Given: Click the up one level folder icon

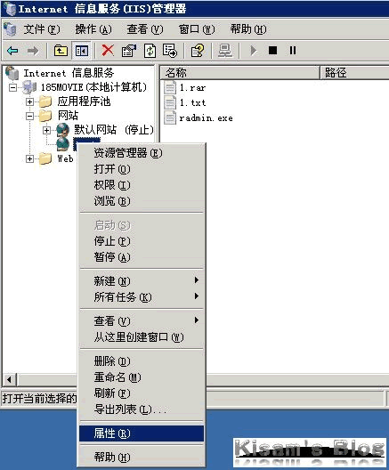Looking at the screenshot, I should (x=61, y=51).
